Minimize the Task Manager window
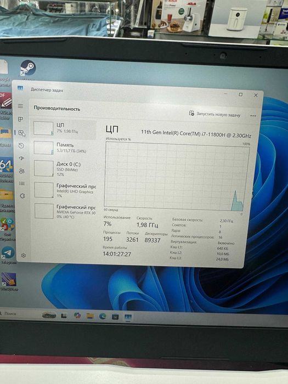The width and height of the screenshot is (288, 384). point(226,94)
